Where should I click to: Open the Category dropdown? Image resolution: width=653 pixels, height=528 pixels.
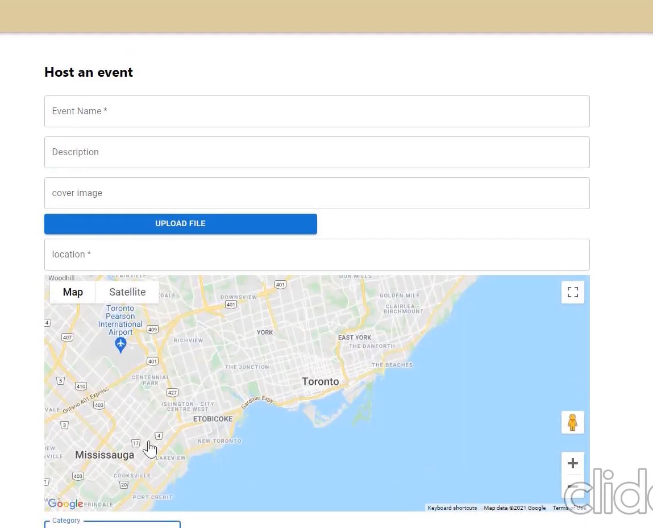[x=113, y=524]
